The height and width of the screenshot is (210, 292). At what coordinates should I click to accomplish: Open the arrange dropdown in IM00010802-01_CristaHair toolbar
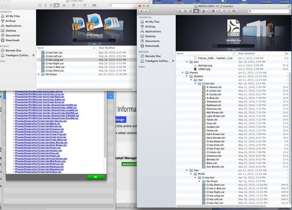point(204,11)
